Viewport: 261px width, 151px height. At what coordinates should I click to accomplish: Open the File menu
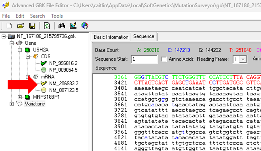pyautogui.click(x=6, y=16)
